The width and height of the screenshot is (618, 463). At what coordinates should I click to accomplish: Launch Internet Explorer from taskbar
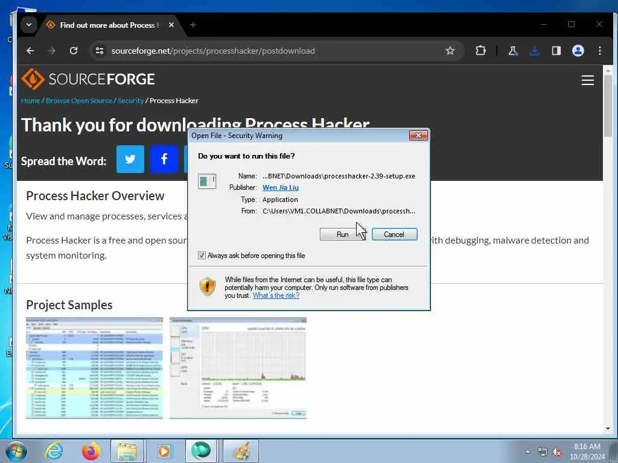click(54, 451)
